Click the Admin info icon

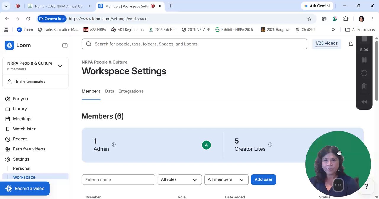[114, 145]
